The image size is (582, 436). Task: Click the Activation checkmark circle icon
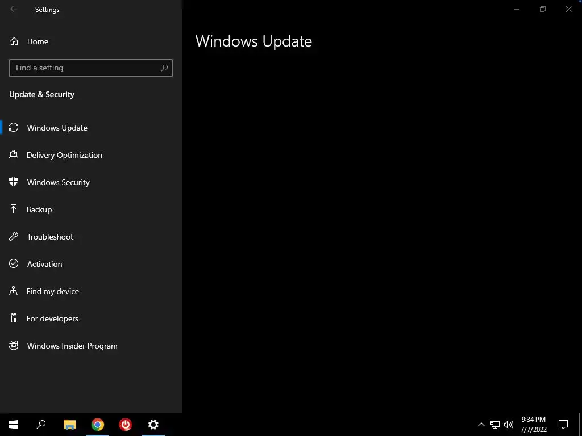pyautogui.click(x=14, y=263)
